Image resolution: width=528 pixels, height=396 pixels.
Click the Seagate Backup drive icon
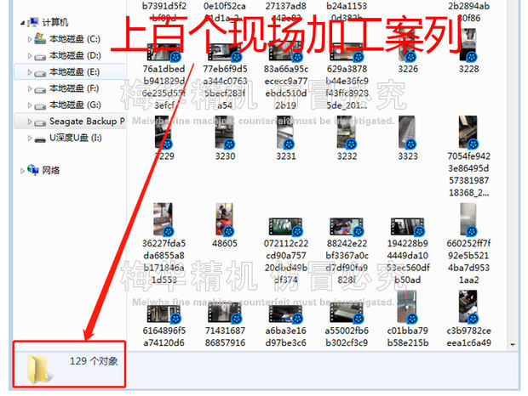(40, 122)
